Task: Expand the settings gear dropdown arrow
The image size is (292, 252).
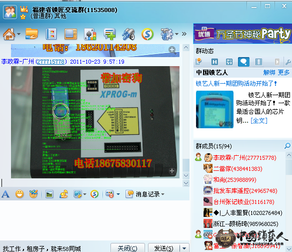Action: click(x=176, y=34)
